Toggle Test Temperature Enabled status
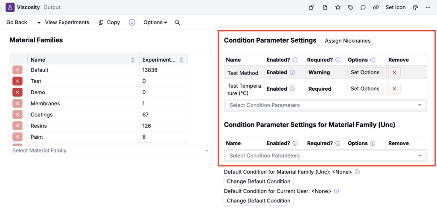 point(277,89)
